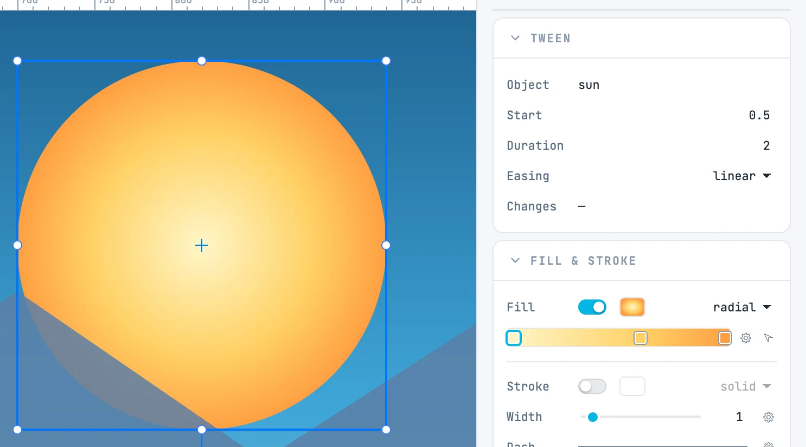Select the orange end gradient stop
Viewport: 806px width, 447px height.
coord(725,338)
